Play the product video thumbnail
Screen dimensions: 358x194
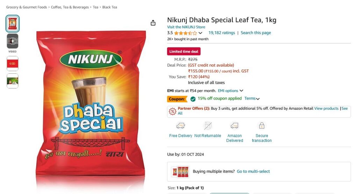coord(12,41)
